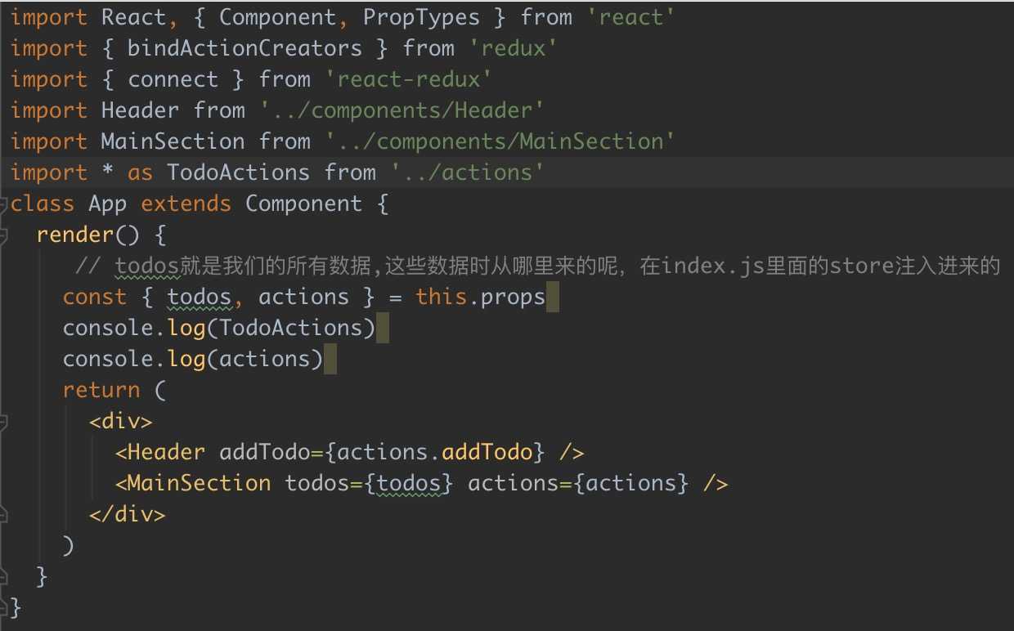Screen dimensions: 1014x631
Task: Click the underlined todos in const destructuring
Action: [x=199, y=297]
